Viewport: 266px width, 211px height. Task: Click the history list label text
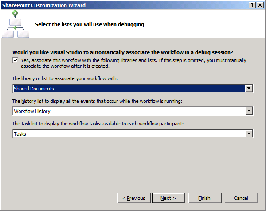[96, 101]
